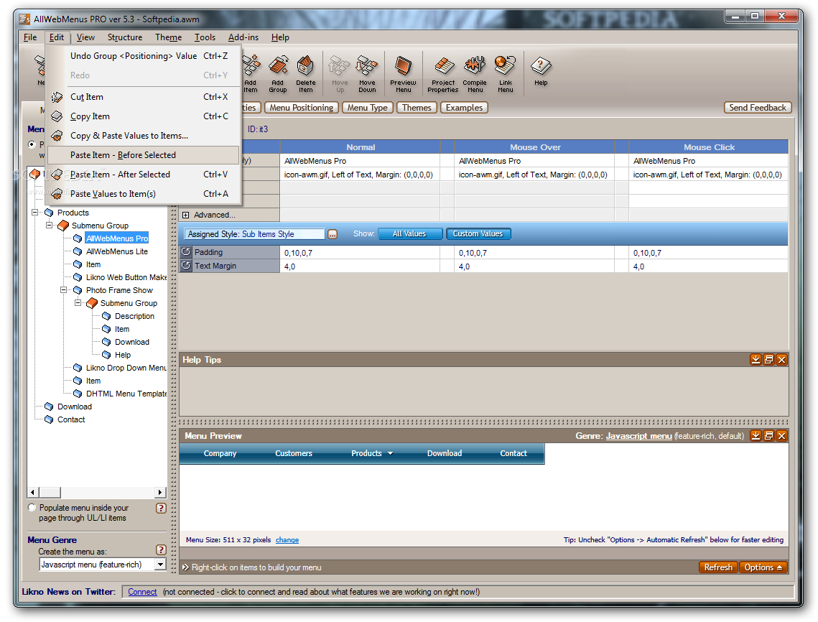The width and height of the screenshot is (818, 622).
Task: Click the Paste Values to Item(s) icon
Action: 57,194
